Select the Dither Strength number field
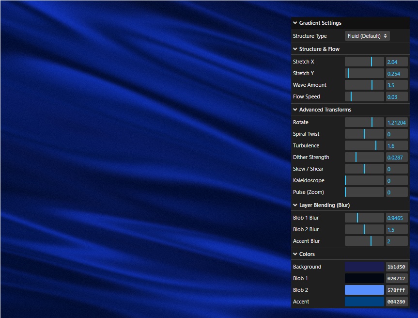The height and width of the screenshot is (318, 418). click(x=396, y=157)
